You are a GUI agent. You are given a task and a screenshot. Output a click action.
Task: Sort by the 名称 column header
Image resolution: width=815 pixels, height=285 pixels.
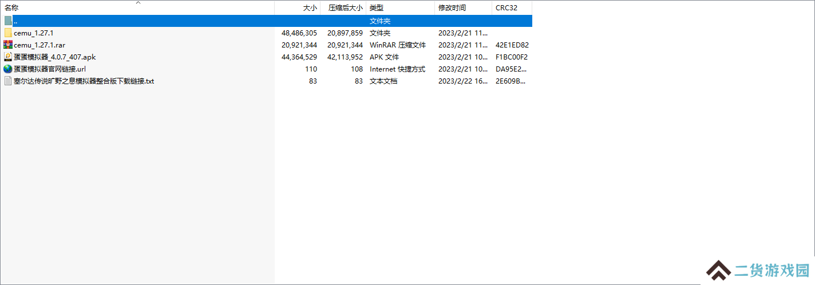137,8
